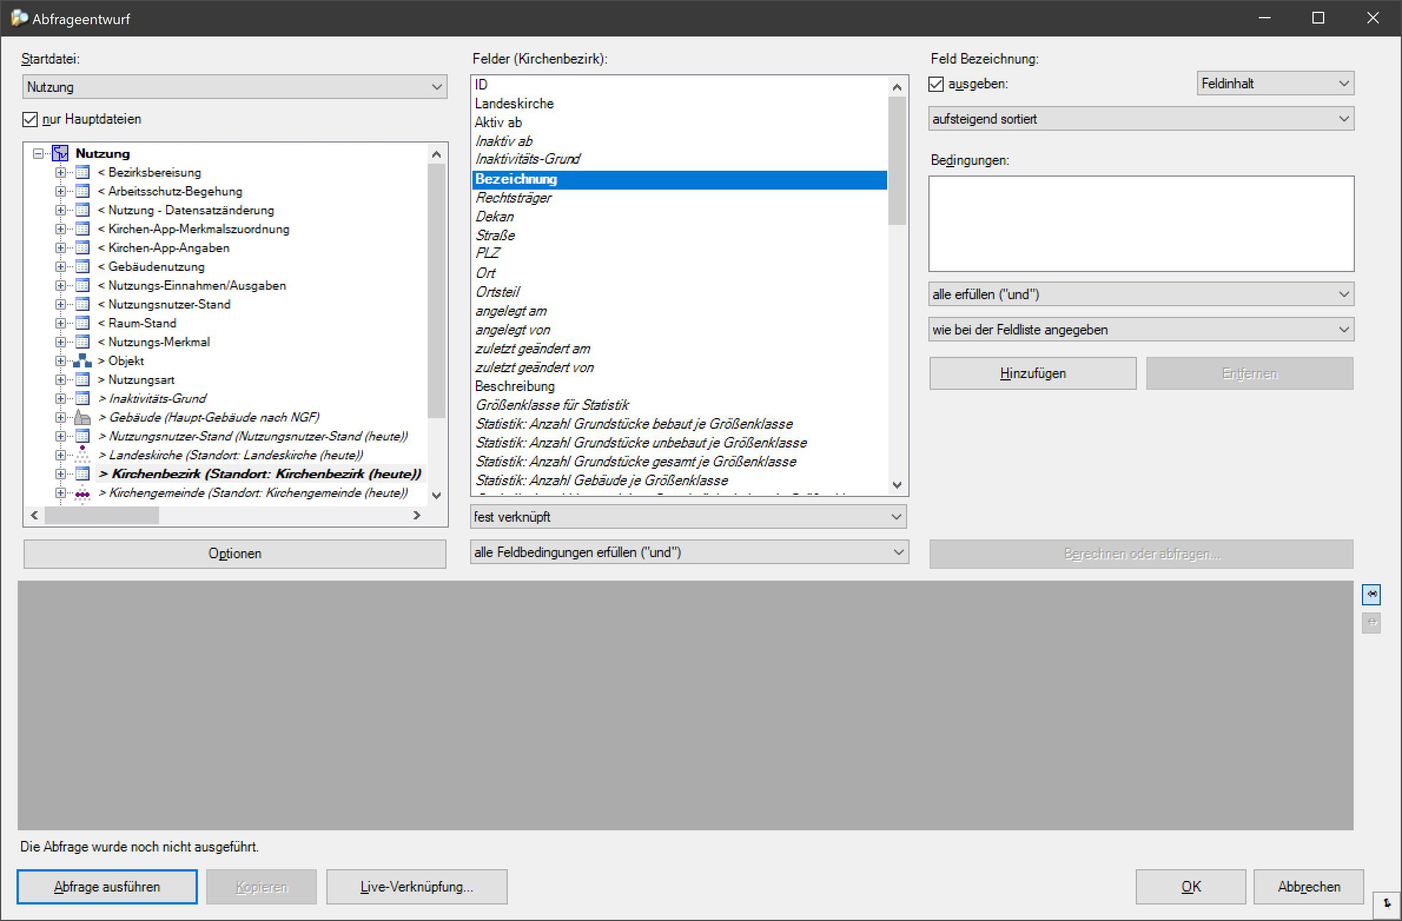
Task: Click the Kirchen-App-Angaben table icon
Action: pyautogui.click(x=82, y=248)
